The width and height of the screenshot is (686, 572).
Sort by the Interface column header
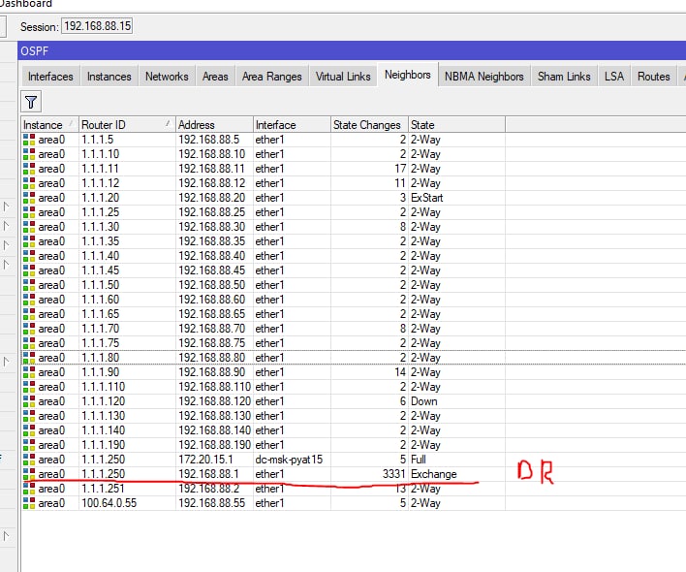coord(292,125)
